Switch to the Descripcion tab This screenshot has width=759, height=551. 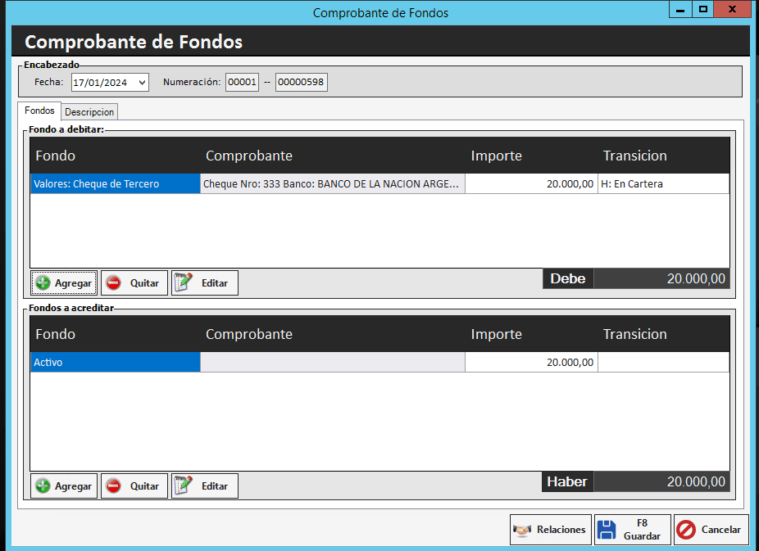click(89, 112)
